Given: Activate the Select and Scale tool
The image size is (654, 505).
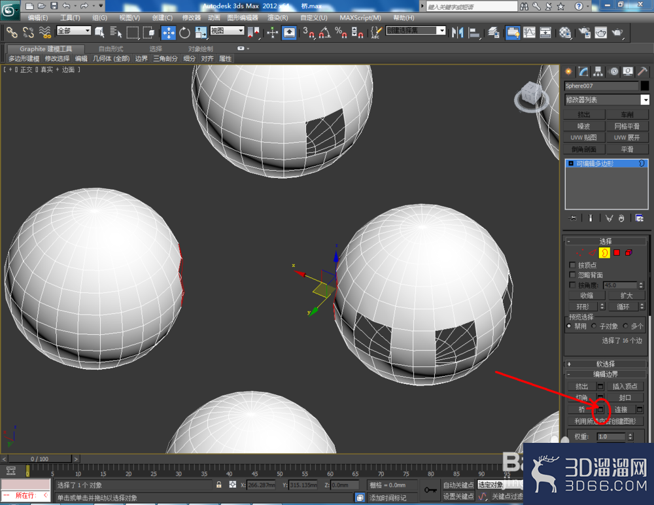Looking at the screenshot, I should pos(201,32).
